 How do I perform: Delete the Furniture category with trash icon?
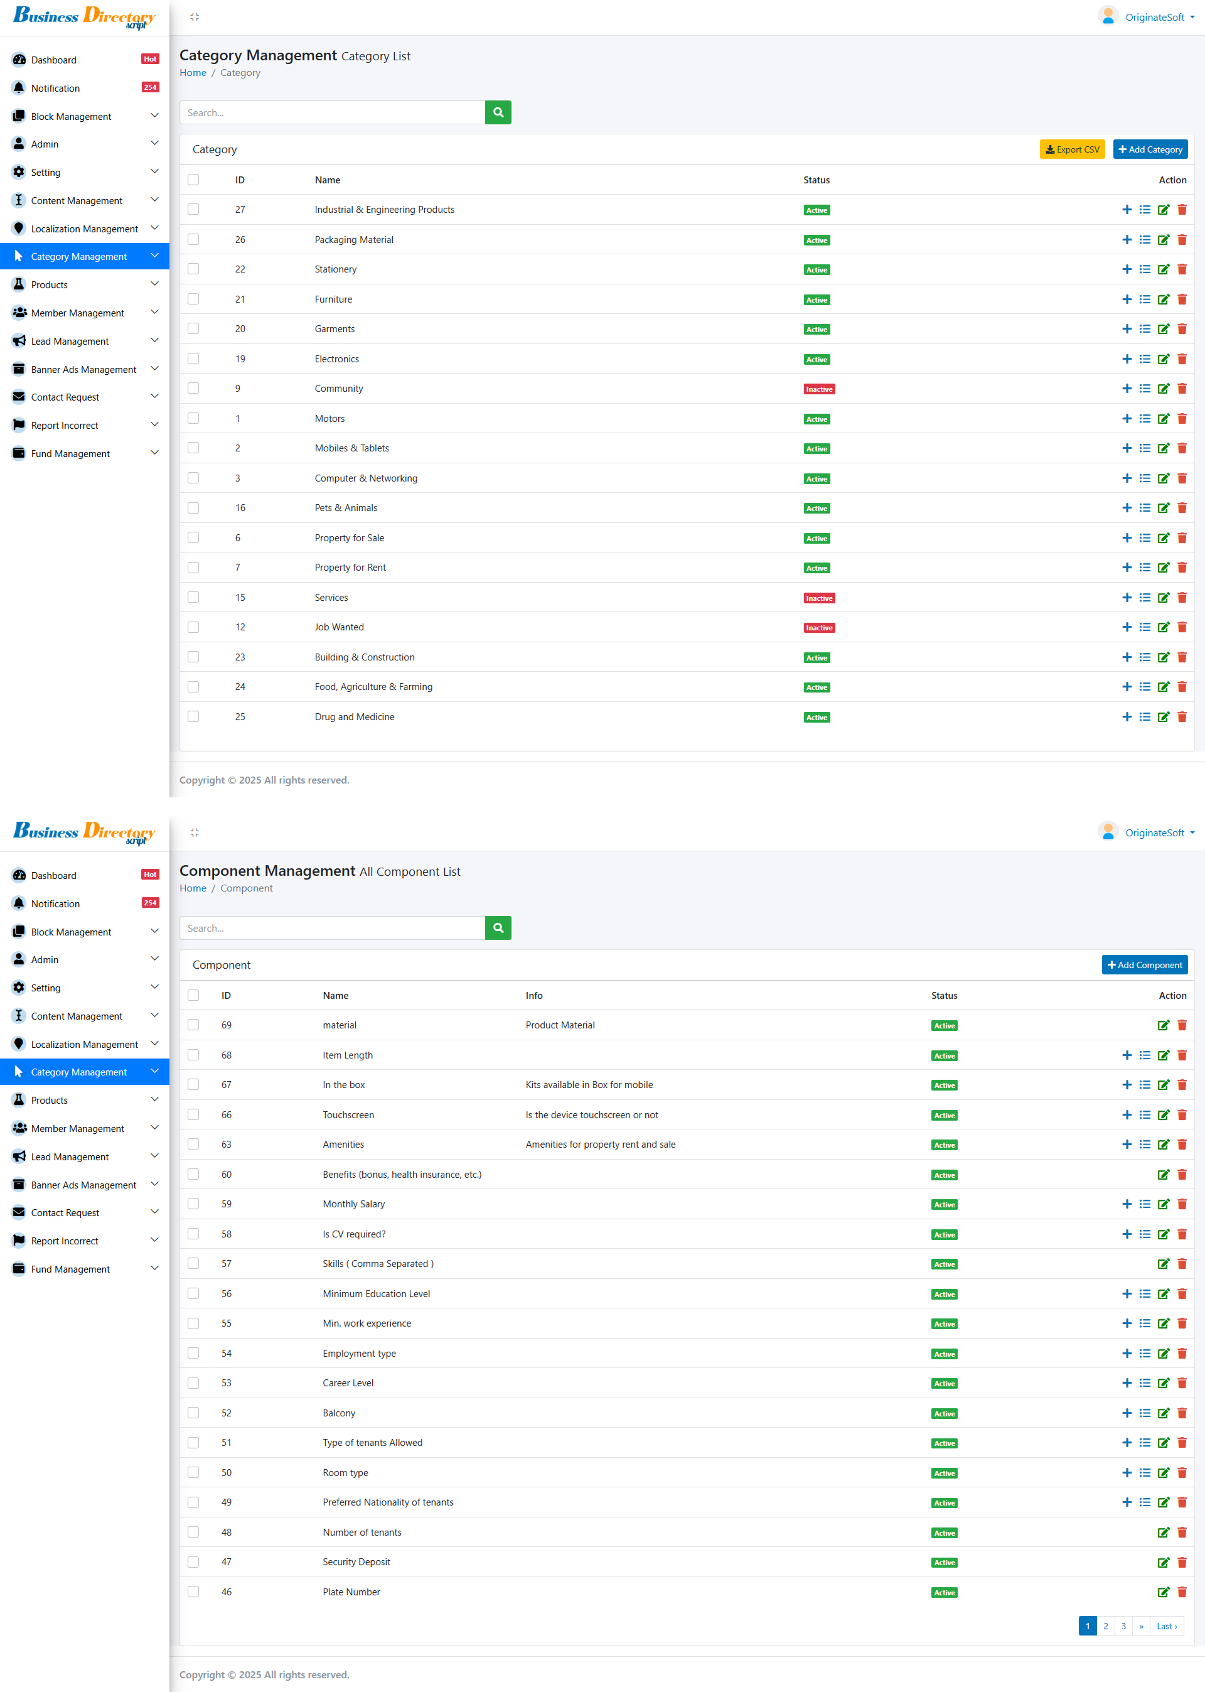pyautogui.click(x=1182, y=299)
